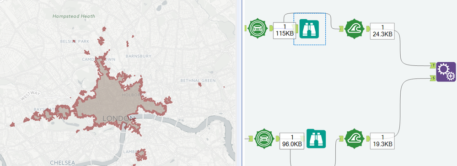This screenshot has height=166, width=457.
Task: Select the purple Spatial Process tool
Action: 446,72
